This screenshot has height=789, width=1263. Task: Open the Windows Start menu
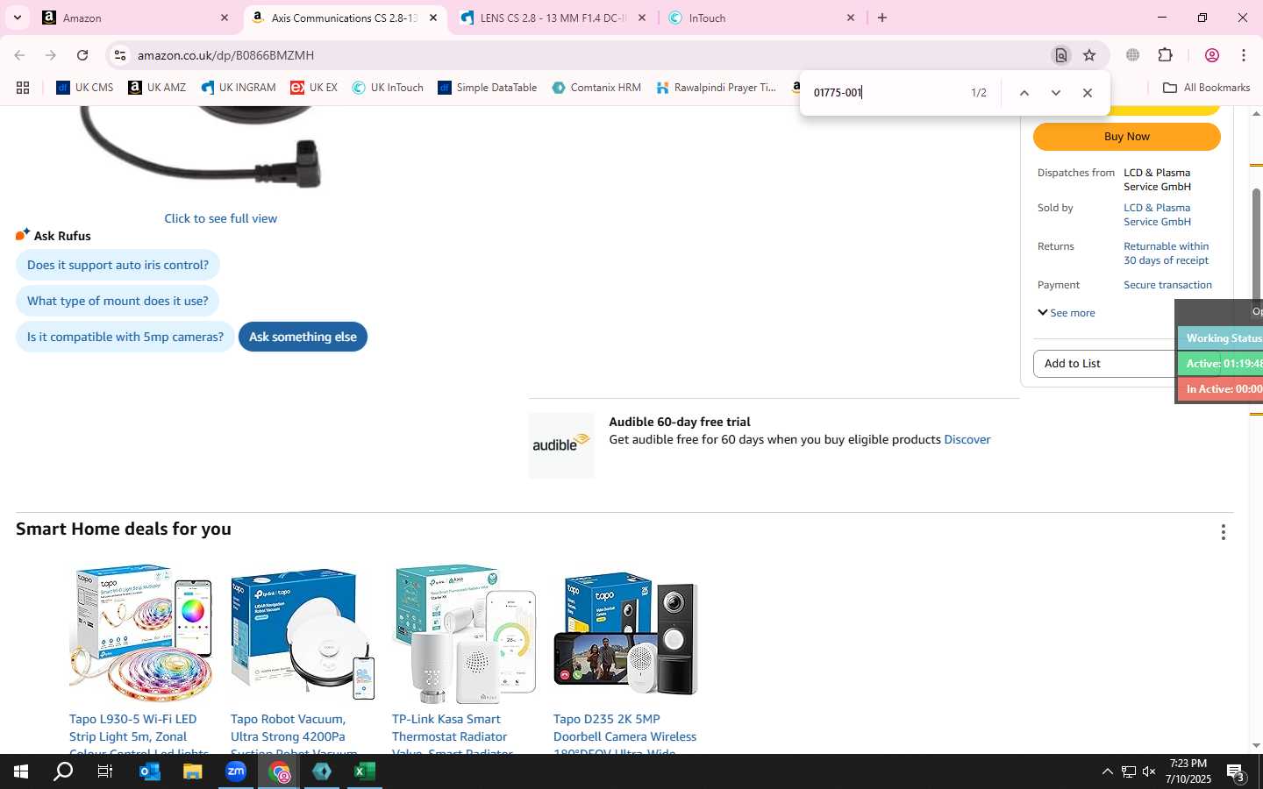[21, 772]
